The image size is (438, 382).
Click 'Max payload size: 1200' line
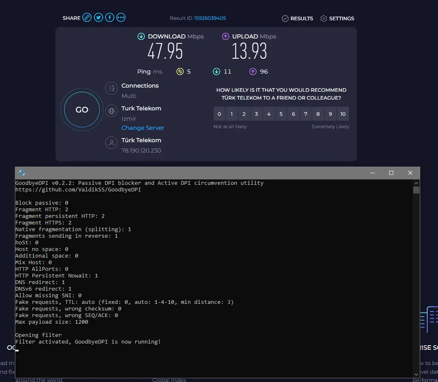click(x=52, y=322)
